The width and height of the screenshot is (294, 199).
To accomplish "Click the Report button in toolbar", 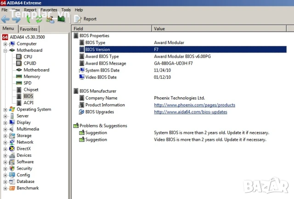I will [85, 19].
